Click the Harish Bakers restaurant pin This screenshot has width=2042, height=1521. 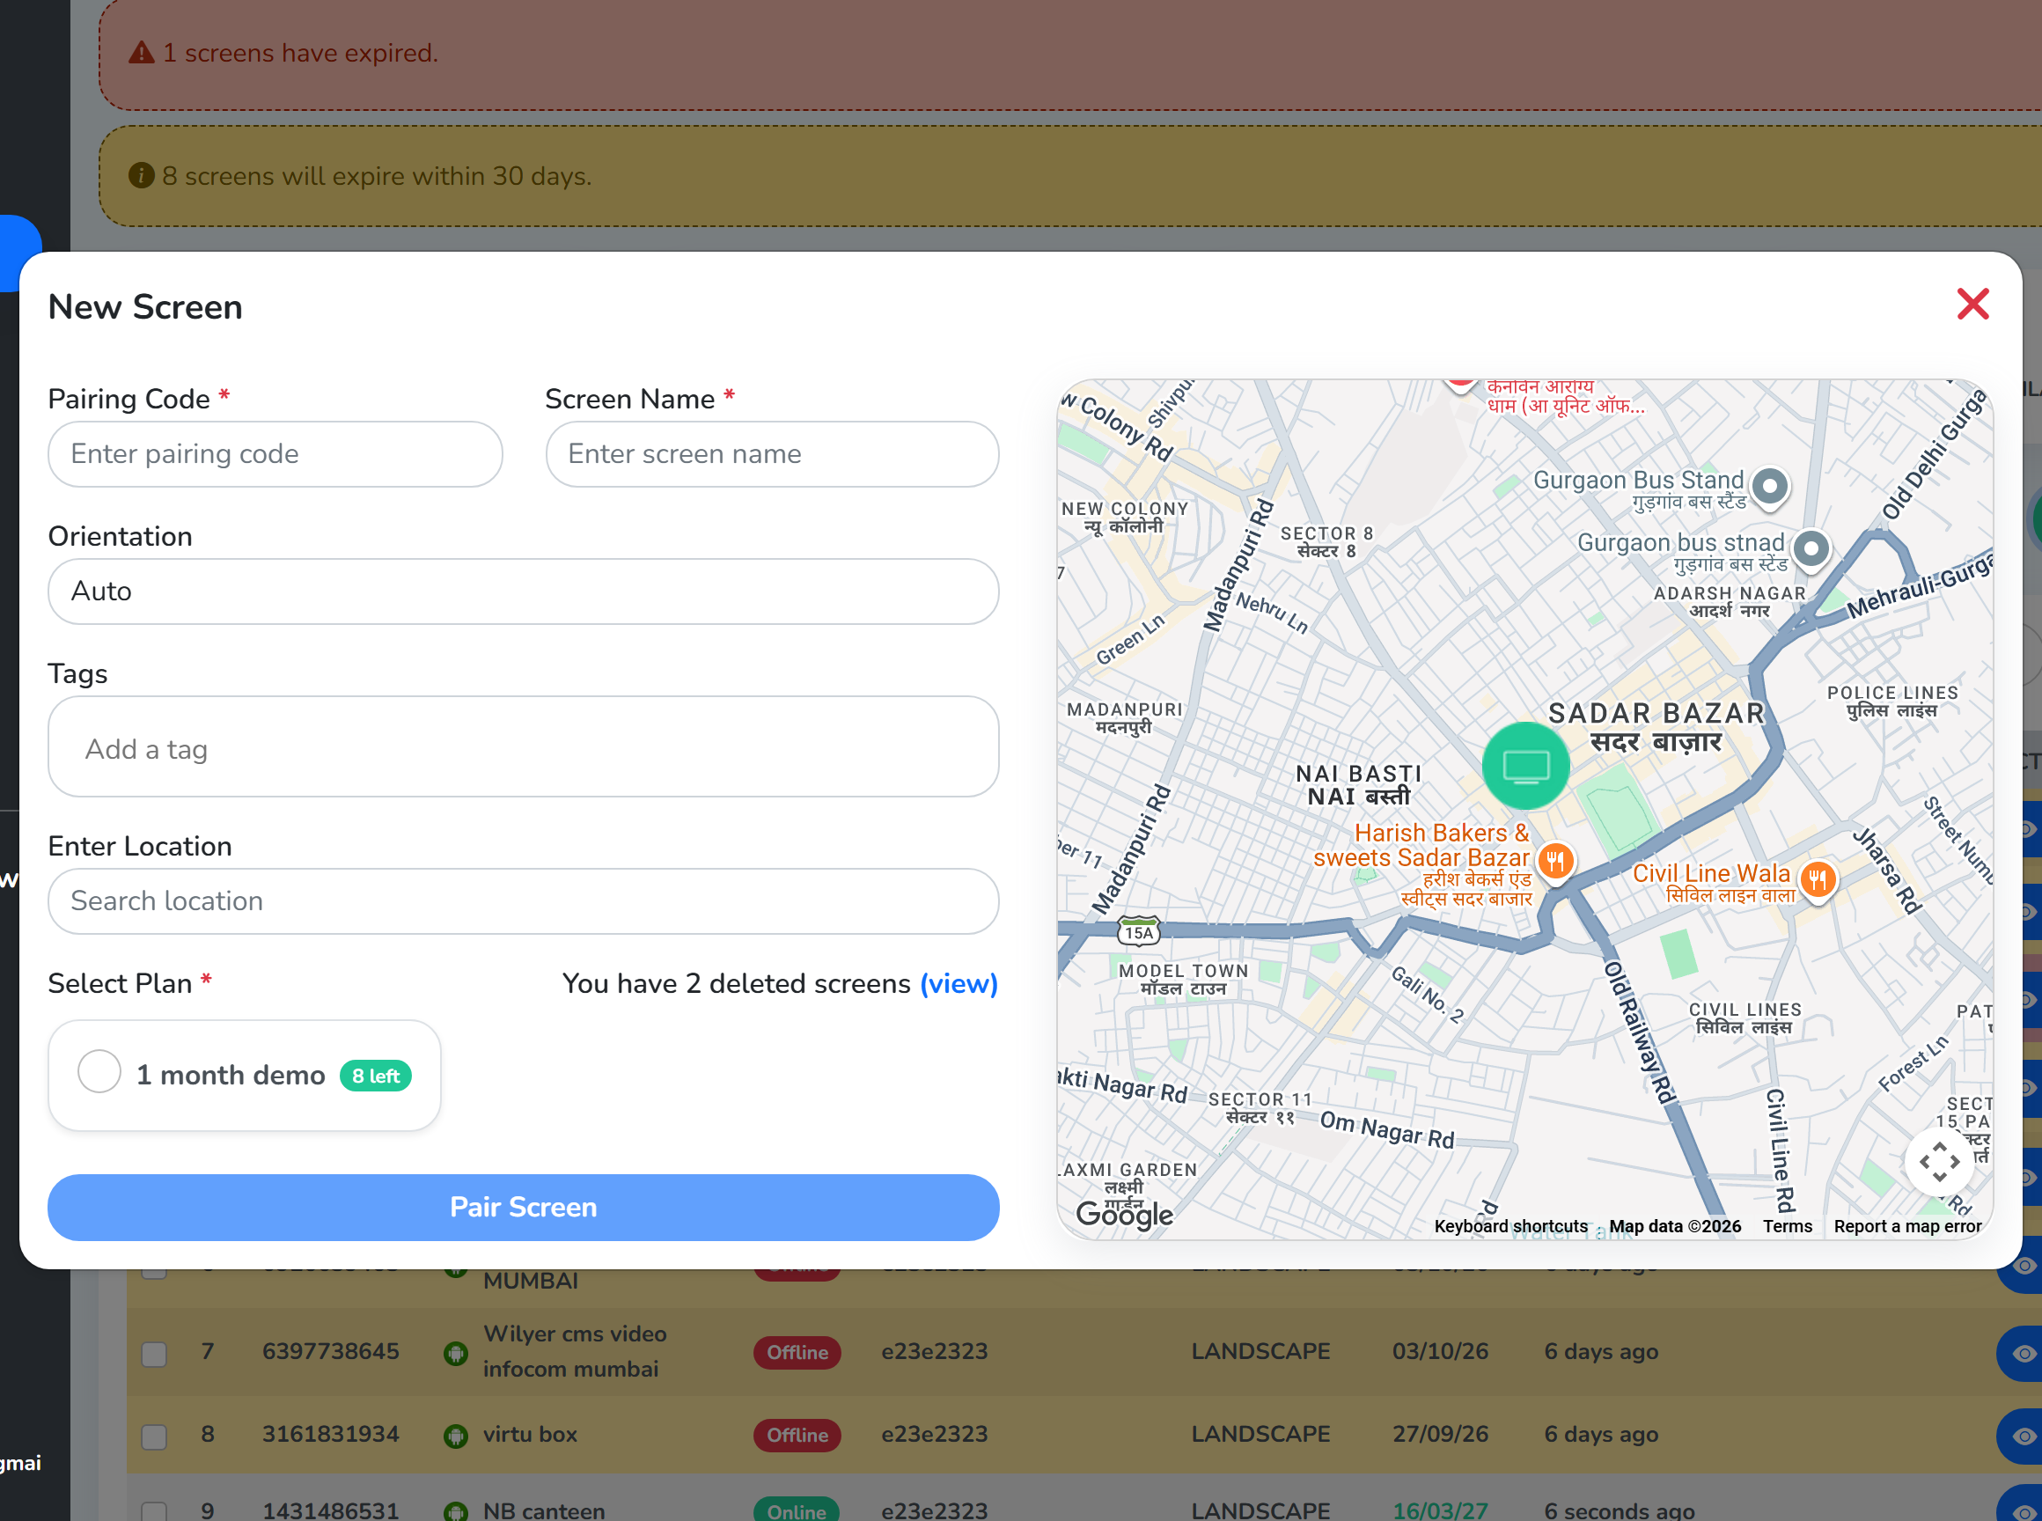point(1555,863)
